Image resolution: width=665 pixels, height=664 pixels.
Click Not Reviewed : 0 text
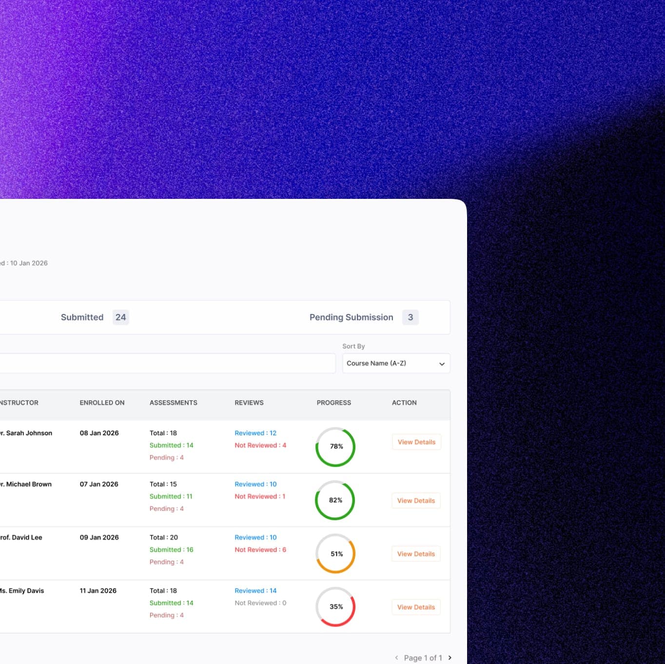tap(260, 603)
